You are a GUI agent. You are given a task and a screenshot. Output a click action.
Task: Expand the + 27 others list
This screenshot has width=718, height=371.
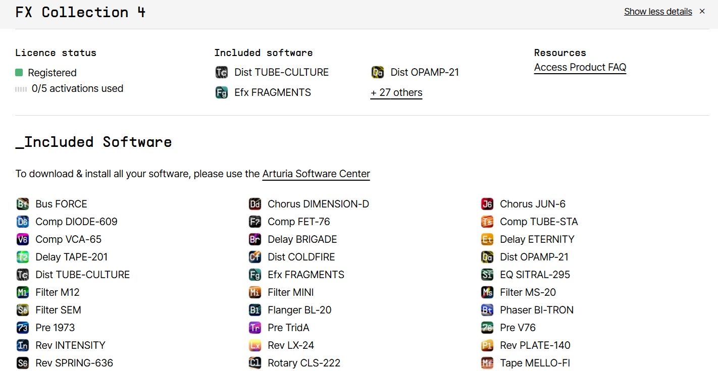tap(396, 93)
